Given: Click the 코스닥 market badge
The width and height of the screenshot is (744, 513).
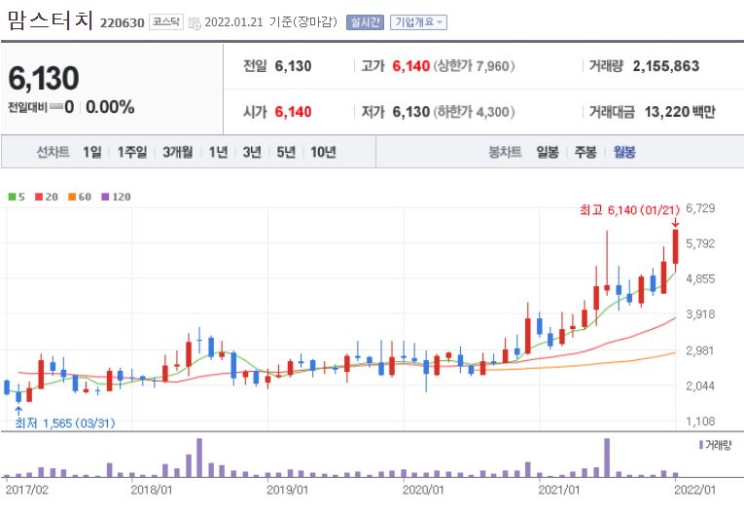Looking at the screenshot, I should point(166,21).
